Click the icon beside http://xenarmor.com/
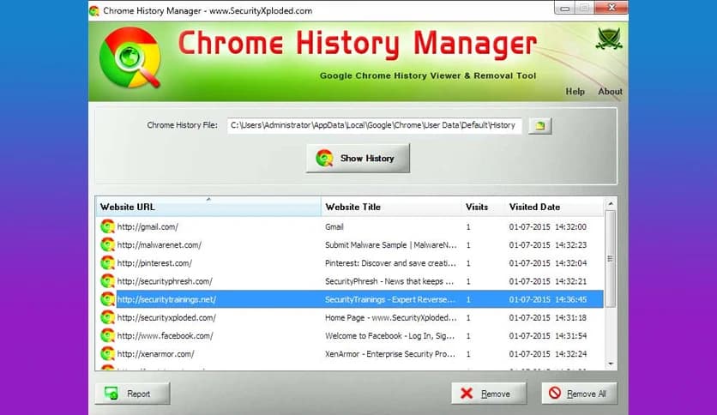This screenshot has width=717, height=415. pyautogui.click(x=107, y=354)
